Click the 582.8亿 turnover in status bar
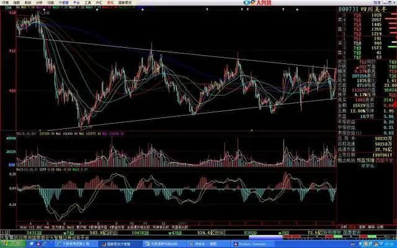This screenshot has width=397, height=248. click(x=99, y=232)
